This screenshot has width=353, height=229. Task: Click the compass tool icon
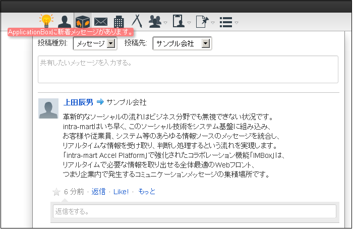pyautogui.click(x=137, y=21)
